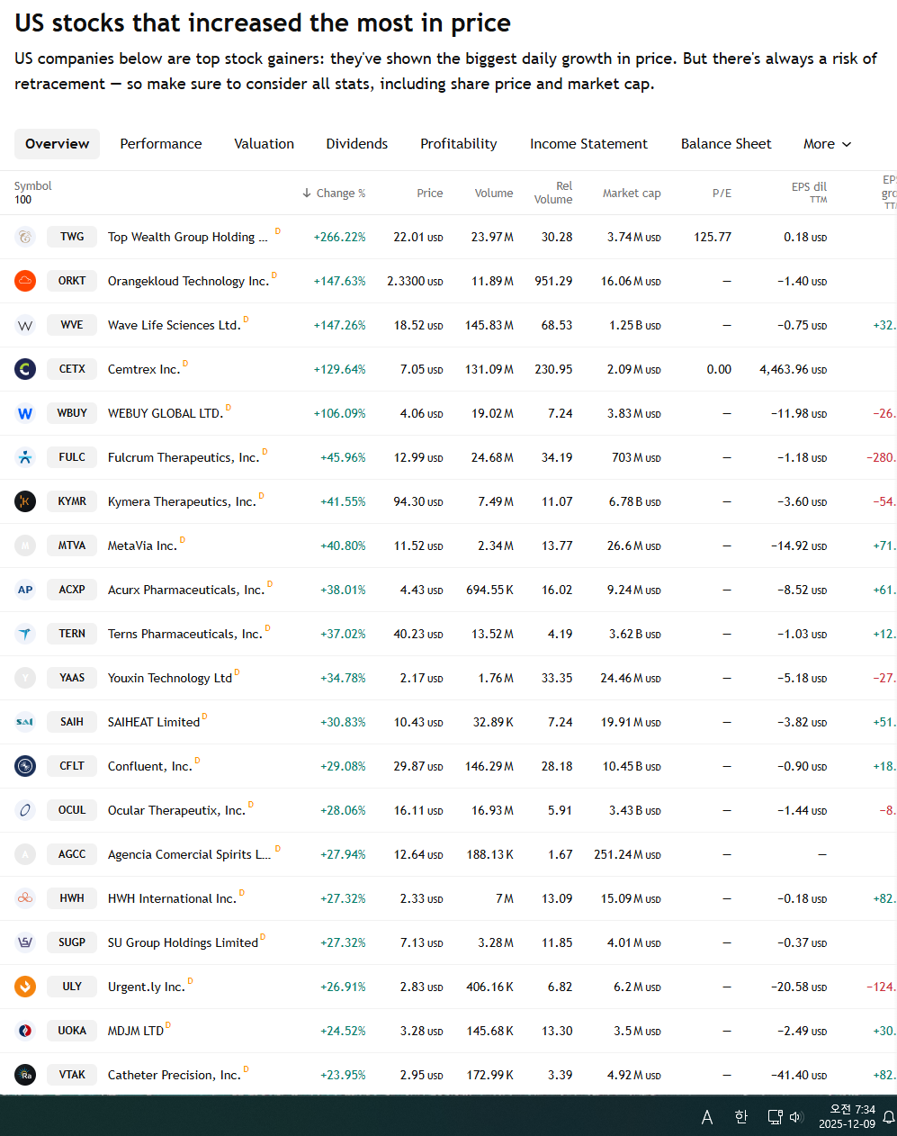
Task: Click the UOKA MDJM logo icon
Action: (25, 1031)
